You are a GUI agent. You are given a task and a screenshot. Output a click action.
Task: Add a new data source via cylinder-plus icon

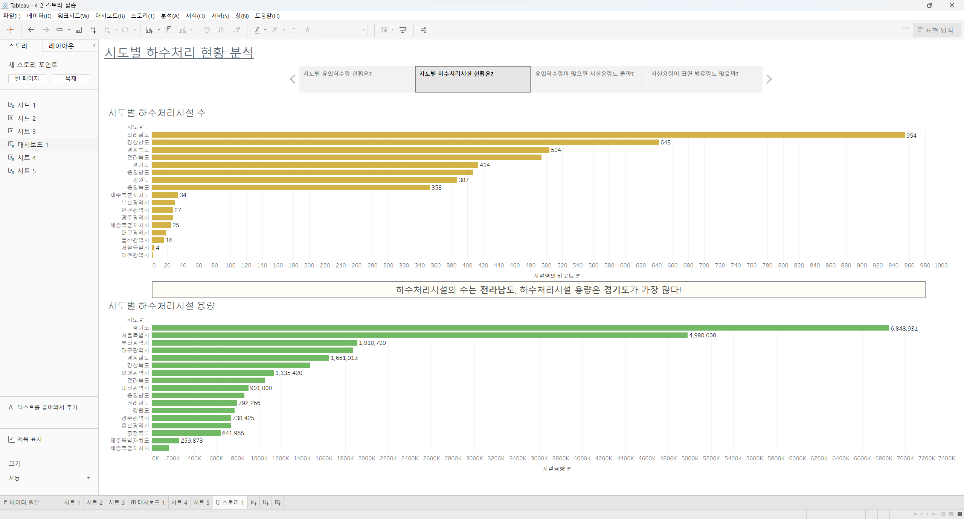pos(93,30)
